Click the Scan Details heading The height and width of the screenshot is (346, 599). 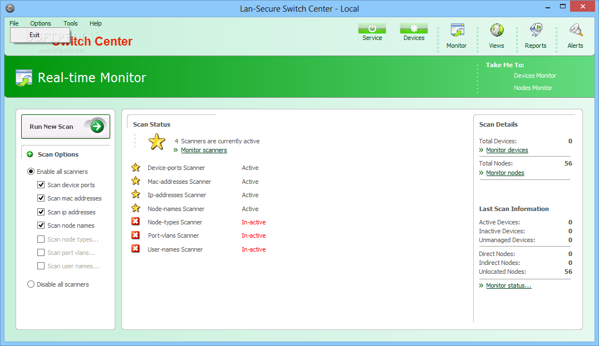498,124
